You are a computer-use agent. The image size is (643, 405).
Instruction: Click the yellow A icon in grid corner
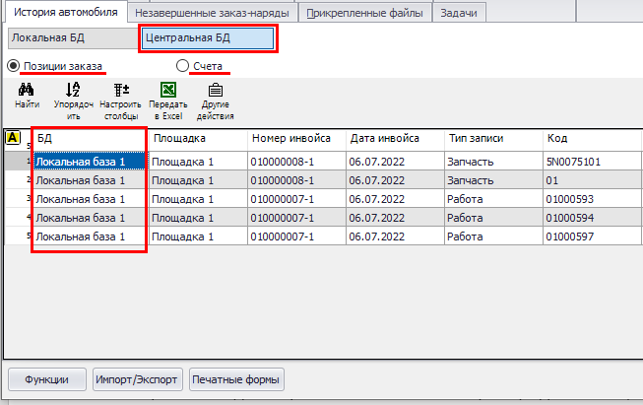tap(14, 139)
